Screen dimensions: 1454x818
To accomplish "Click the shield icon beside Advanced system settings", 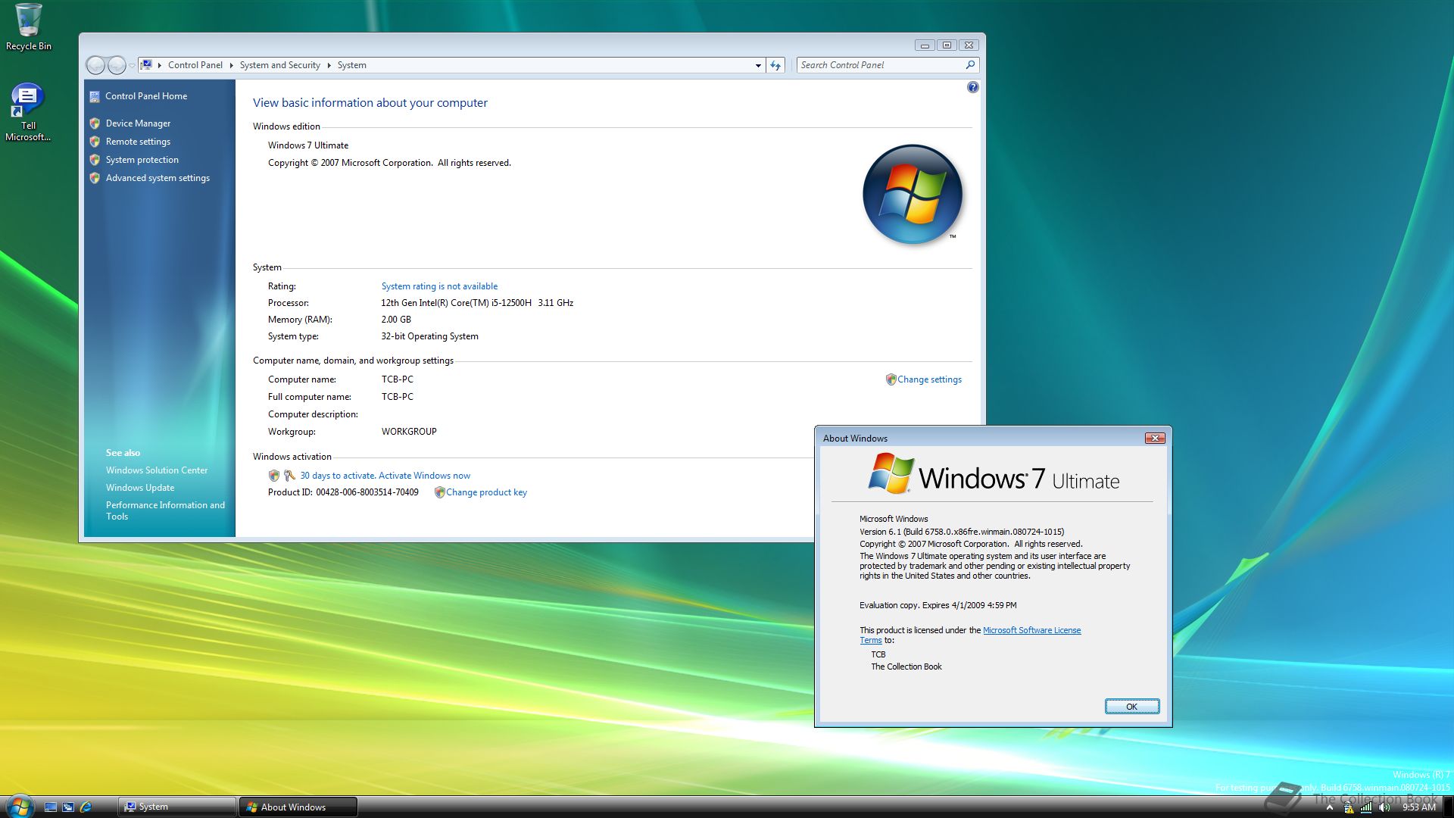I will click(95, 178).
